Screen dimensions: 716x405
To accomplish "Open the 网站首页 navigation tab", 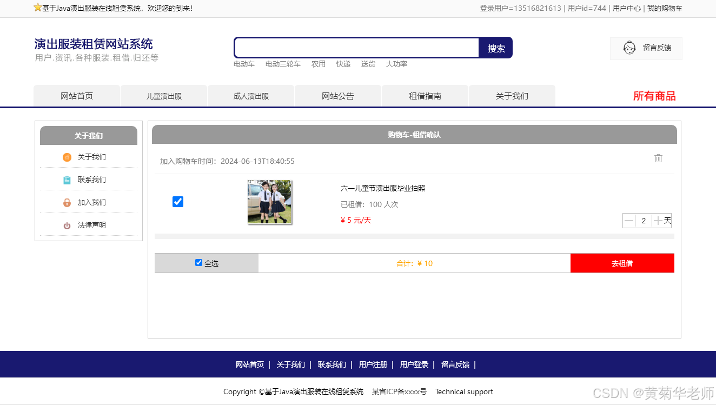I will coord(77,96).
